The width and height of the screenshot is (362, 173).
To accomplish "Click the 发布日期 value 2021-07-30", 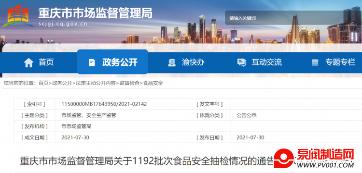I will [x=251, y=137].
